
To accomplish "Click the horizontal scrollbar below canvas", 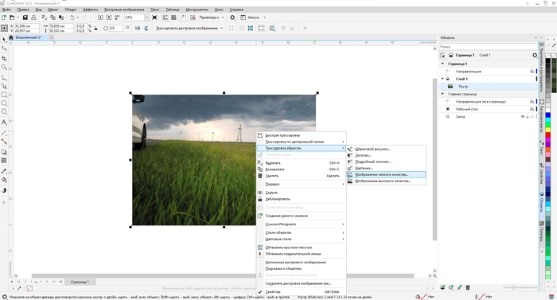I will [222, 275].
